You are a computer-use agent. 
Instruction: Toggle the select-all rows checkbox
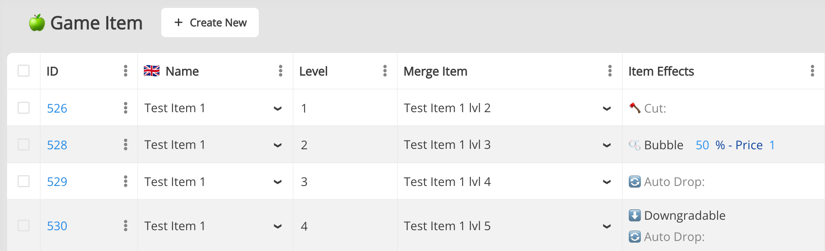(24, 71)
